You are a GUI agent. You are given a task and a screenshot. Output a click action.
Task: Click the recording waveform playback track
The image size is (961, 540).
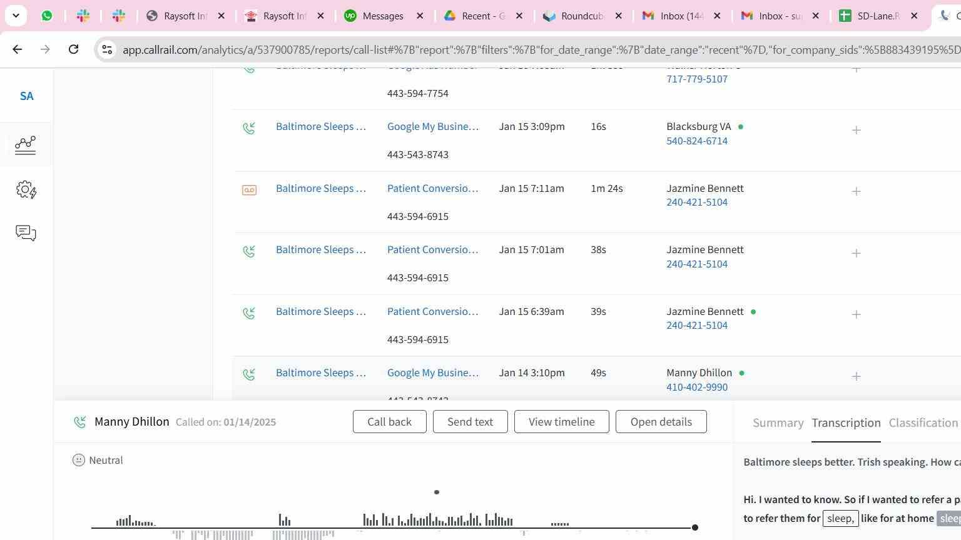click(x=393, y=527)
